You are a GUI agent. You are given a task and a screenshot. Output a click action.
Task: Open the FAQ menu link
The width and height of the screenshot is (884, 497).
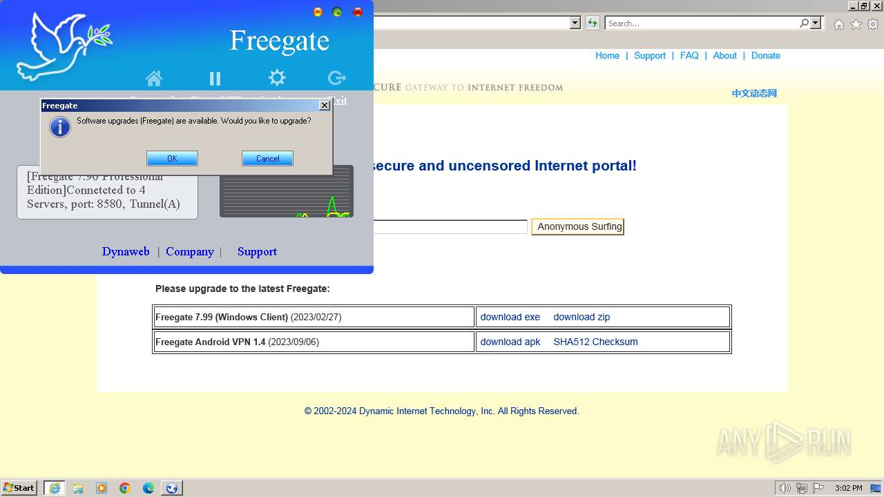pos(689,55)
